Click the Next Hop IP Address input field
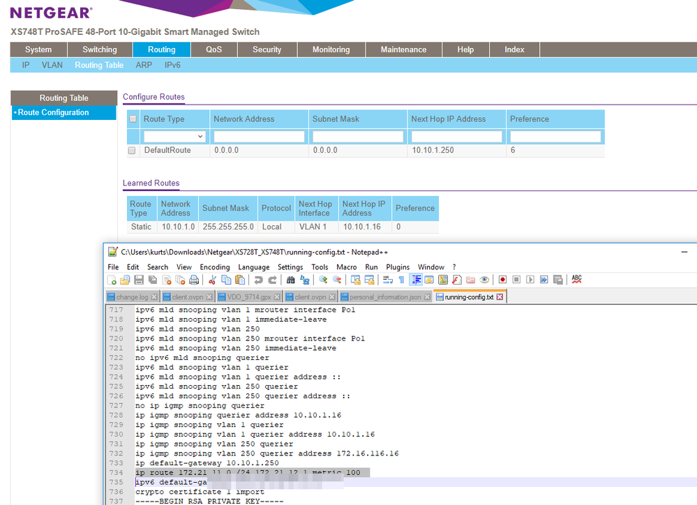Viewport: 697px width, 505px height. 456,136
